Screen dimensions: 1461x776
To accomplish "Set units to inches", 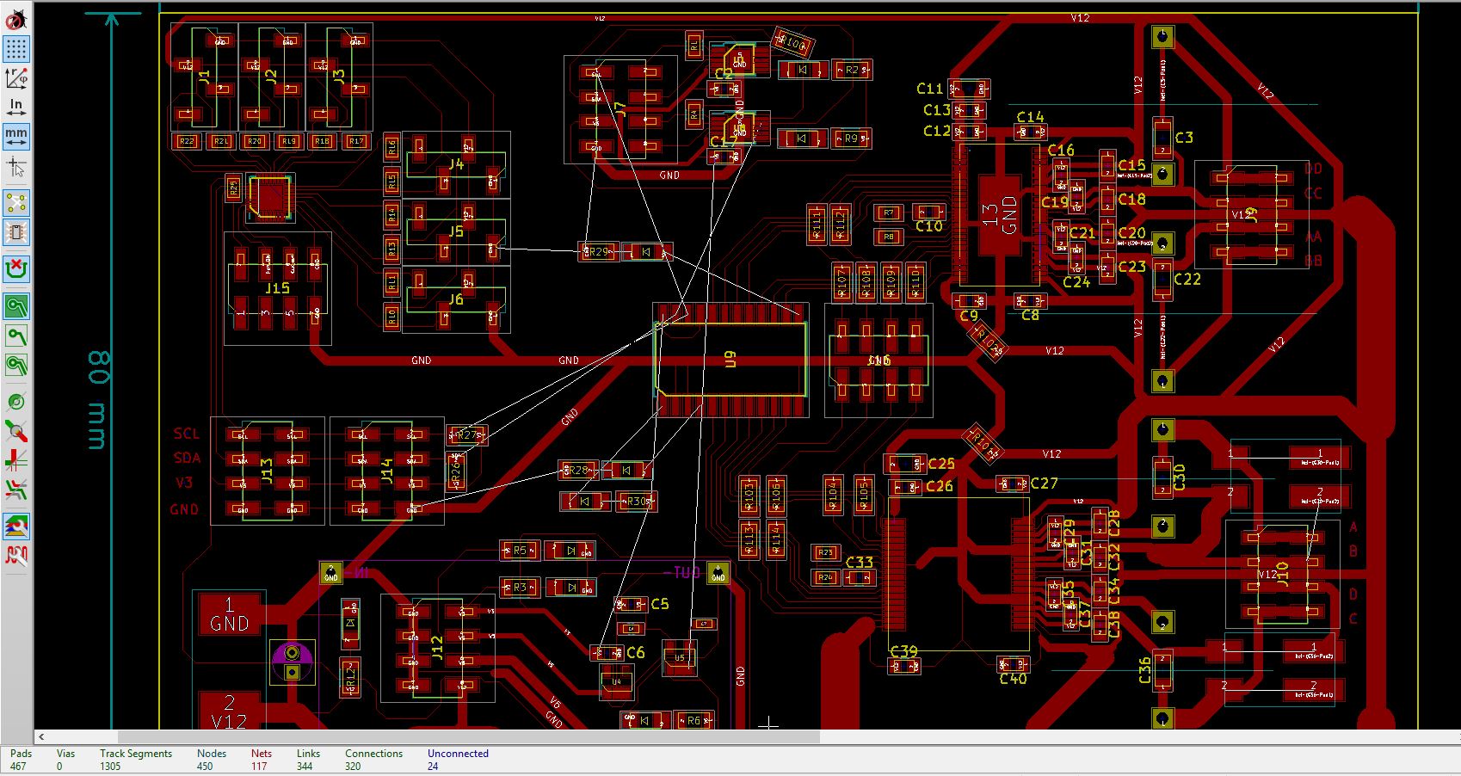I will click(15, 107).
